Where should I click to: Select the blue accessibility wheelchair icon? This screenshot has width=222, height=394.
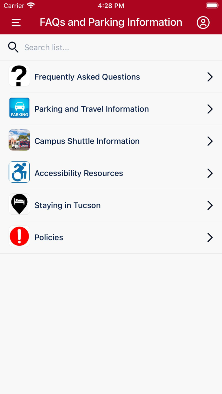pos(19,172)
